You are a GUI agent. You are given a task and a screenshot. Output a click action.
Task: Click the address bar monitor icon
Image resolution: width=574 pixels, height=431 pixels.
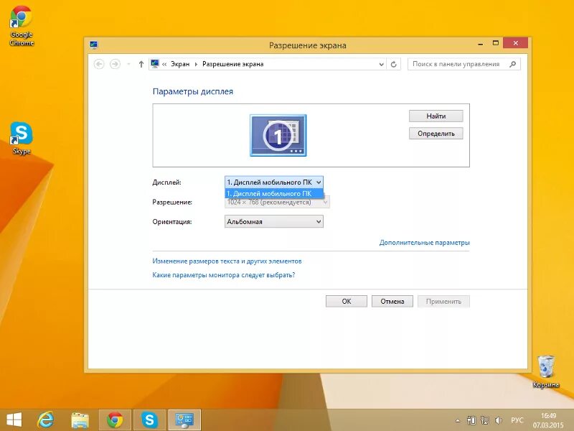[155, 64]
